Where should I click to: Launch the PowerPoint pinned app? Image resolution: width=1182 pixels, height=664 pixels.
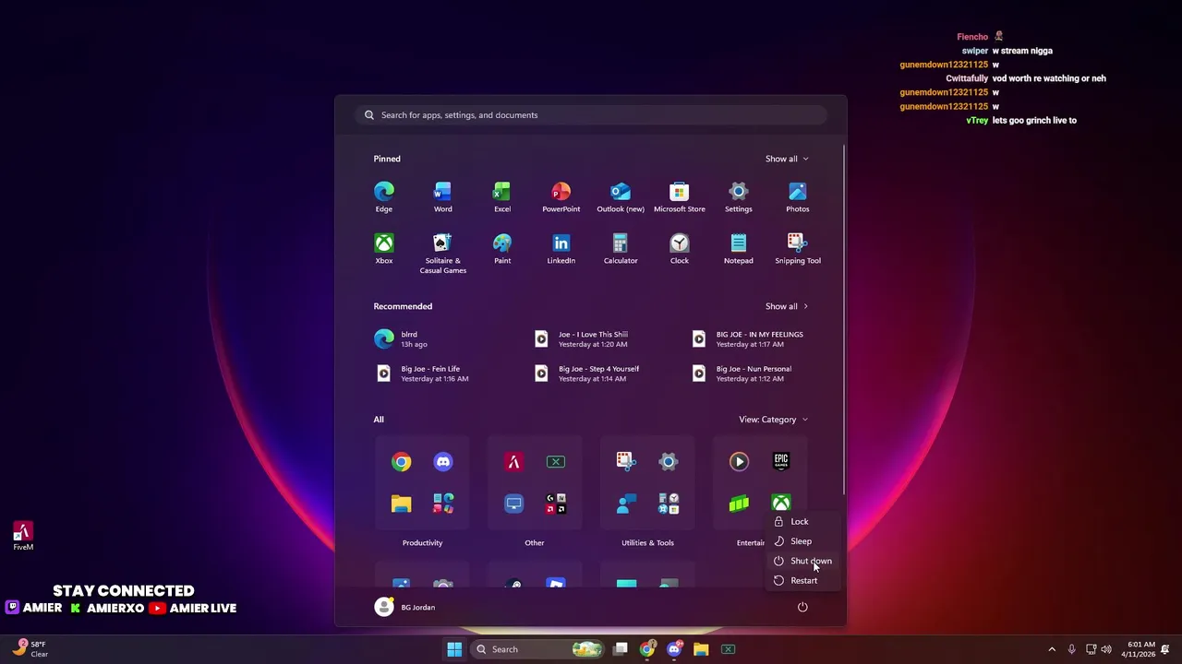coord(561,196)
